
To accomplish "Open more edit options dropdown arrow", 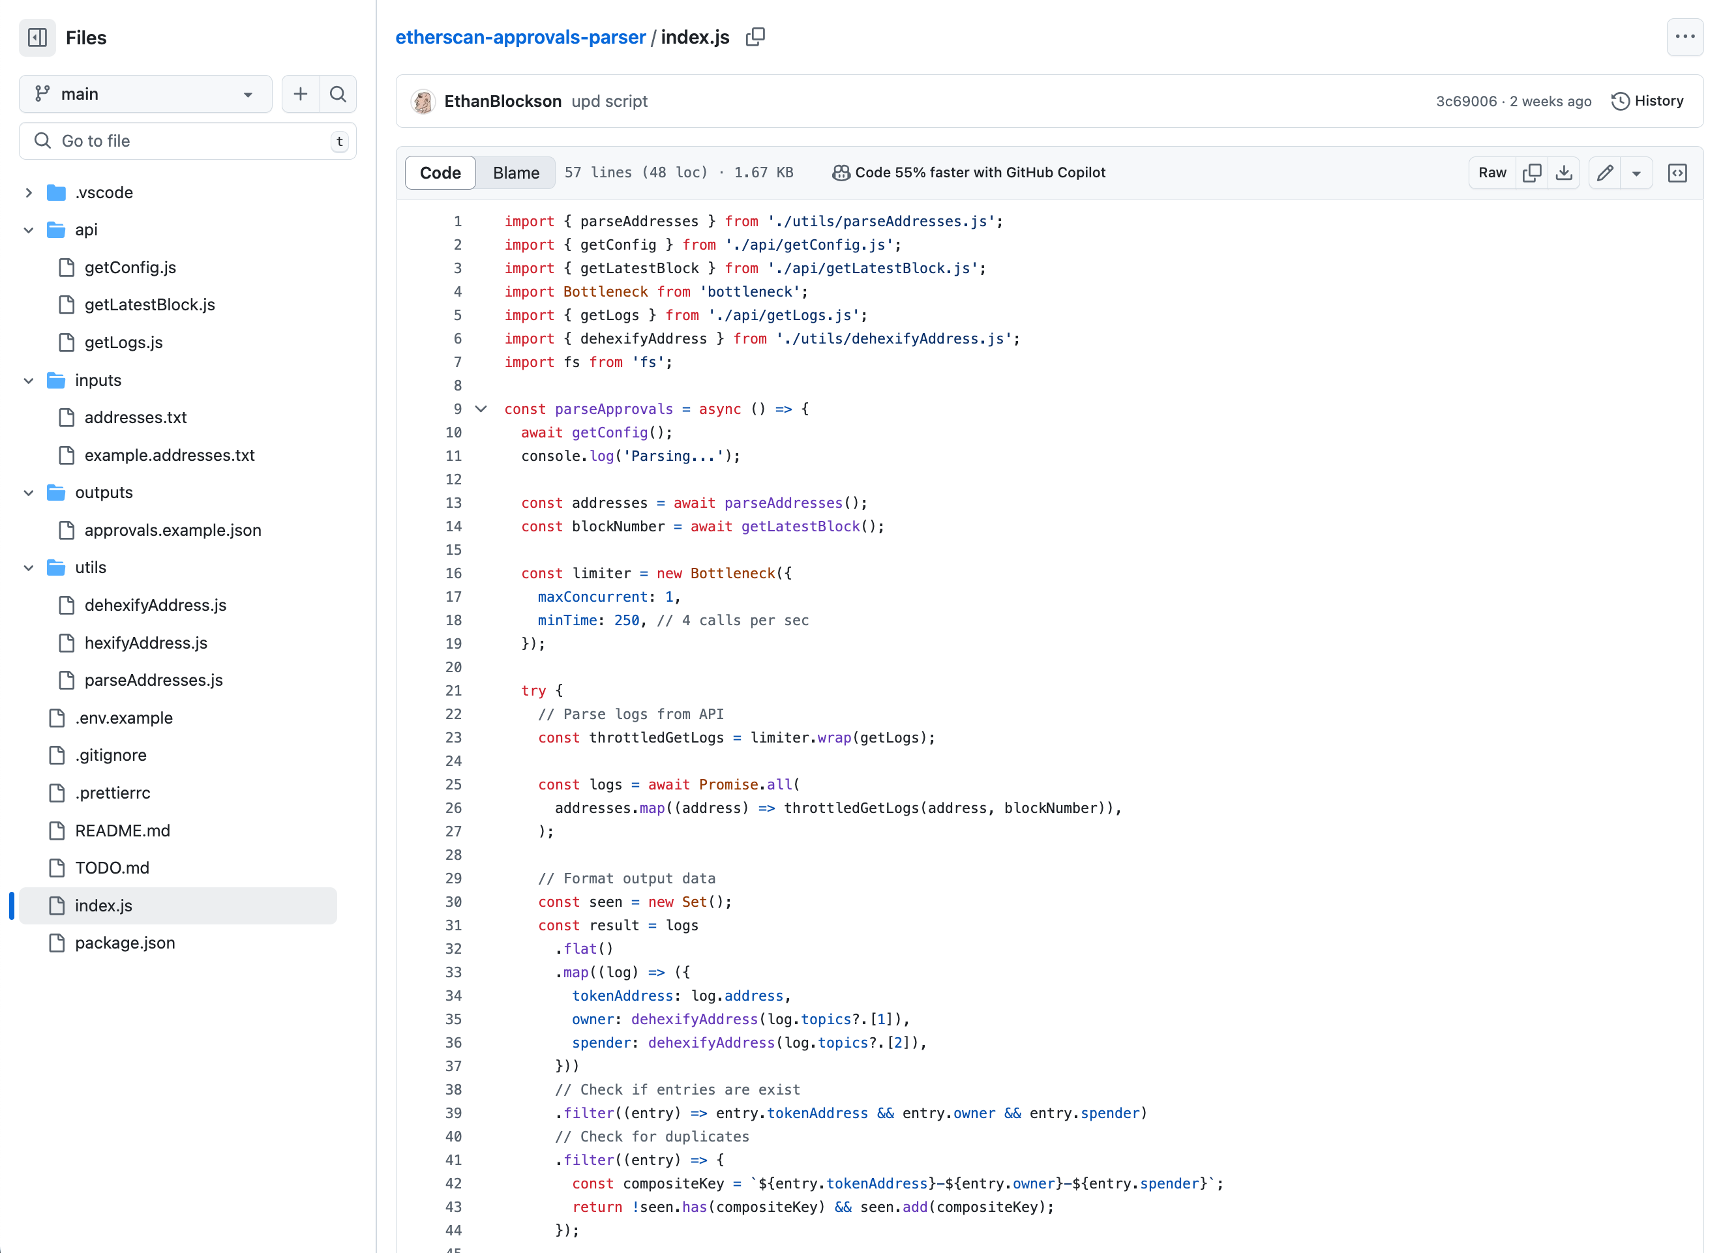I will pyautogui.click(x=1636, y=172).
